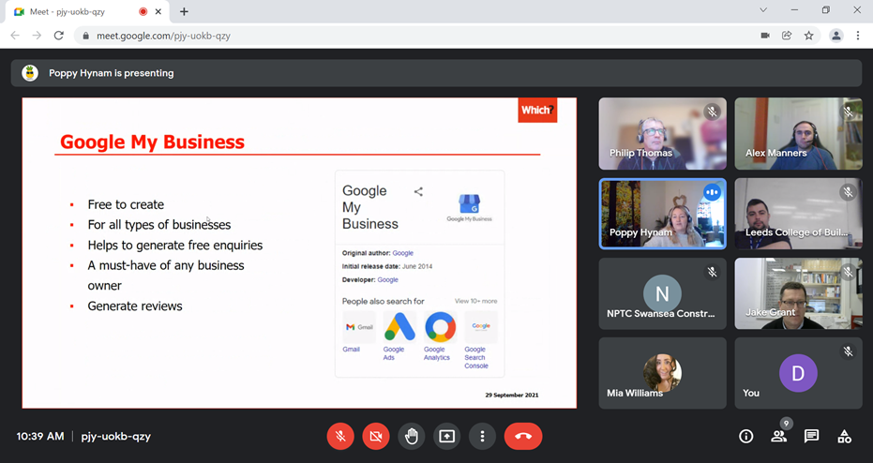Image resolution: width=873 pixels, height=463 pixels.
Task: Click the red leave call button
Action: click(x=523, y=436)
